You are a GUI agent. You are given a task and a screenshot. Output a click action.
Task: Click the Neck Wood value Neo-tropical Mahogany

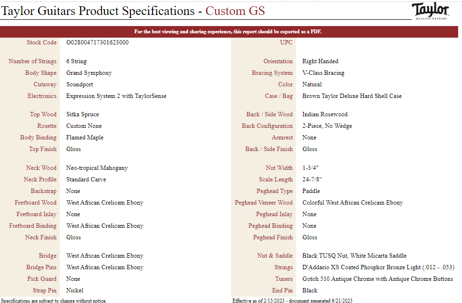pyautogui.click(x=97, y=168)
